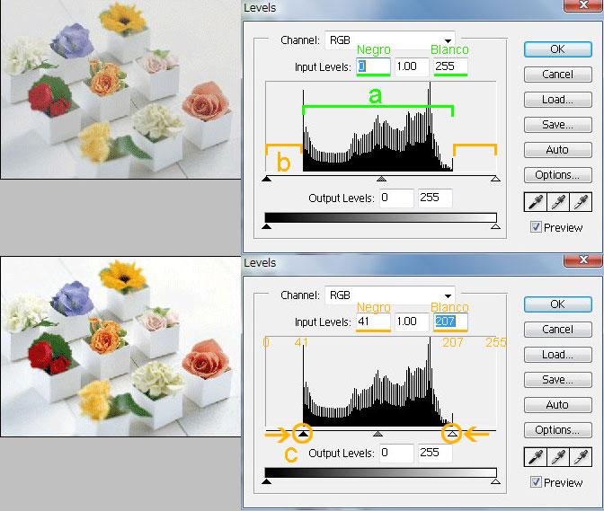Click black output slider under upper gradient bar
This screenshot has height=511, width=604.
click(266, 226)
